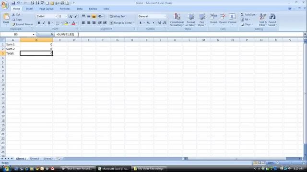
Task: Activate Format Painter
Action: coord(23,24)
